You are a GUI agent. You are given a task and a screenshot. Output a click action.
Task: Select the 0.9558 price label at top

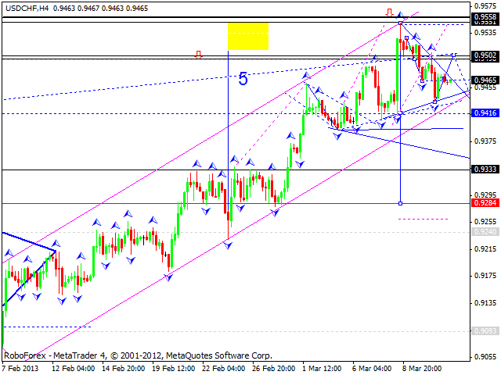click(485, 16)
